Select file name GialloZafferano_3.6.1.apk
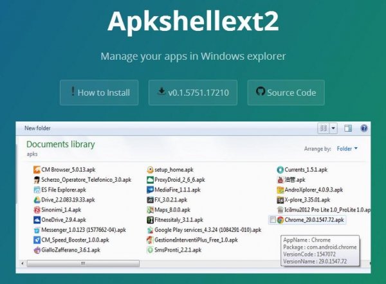Image resolution: width=386 pixels, height=284 pixels. click(71, 250)
